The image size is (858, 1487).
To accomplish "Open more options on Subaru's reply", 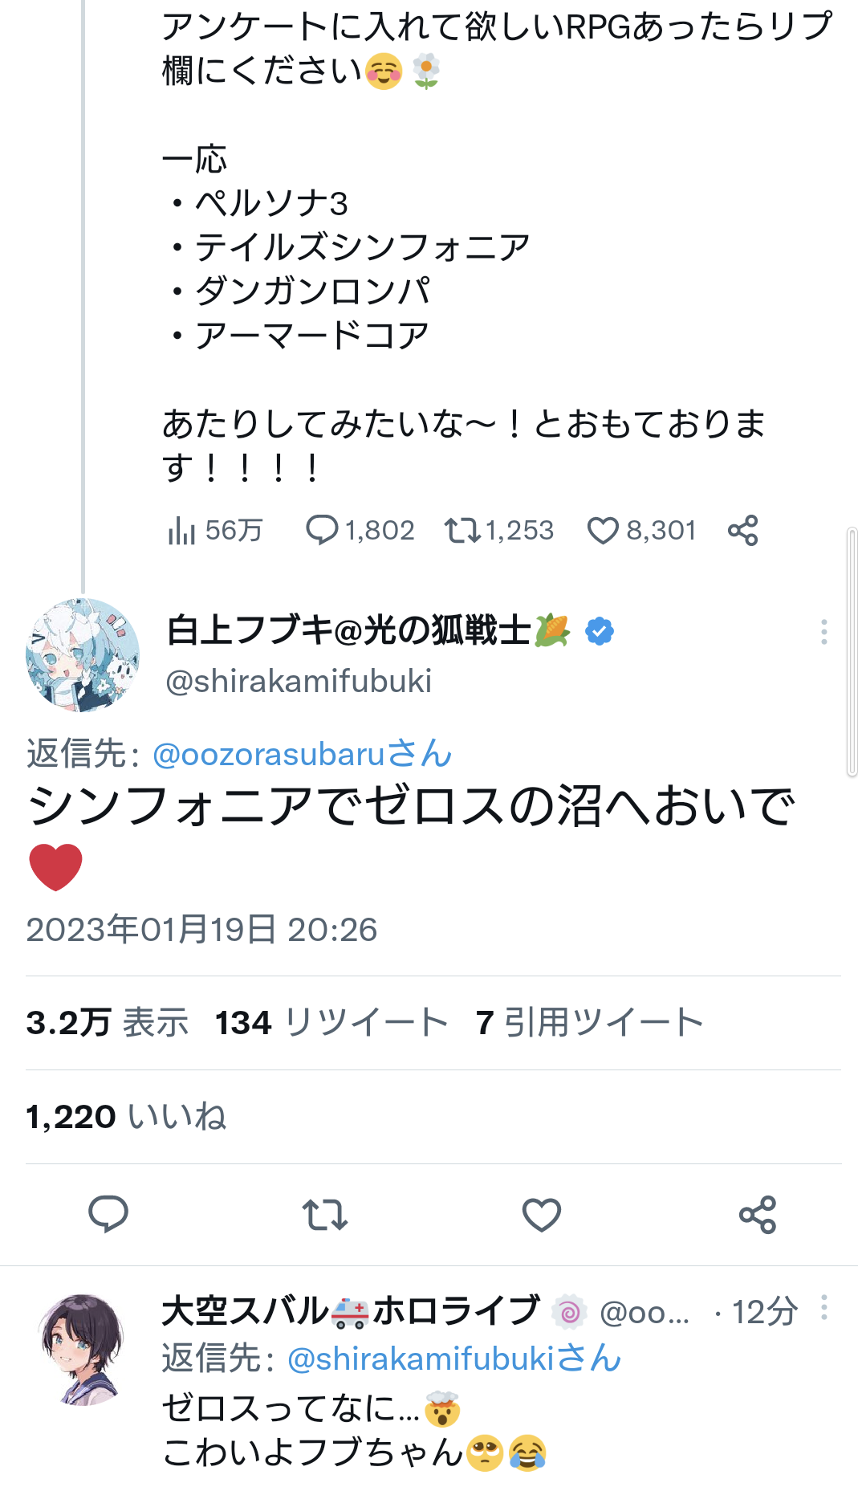I will [824, 1308].
